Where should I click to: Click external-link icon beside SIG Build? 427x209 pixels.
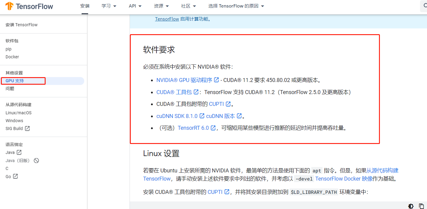coord(27,129)
